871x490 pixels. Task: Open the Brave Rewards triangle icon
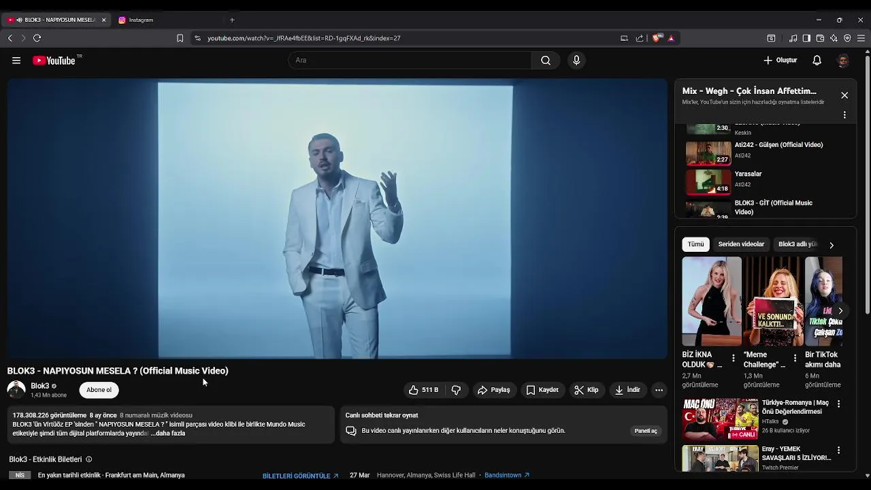(x=671, y=38)
